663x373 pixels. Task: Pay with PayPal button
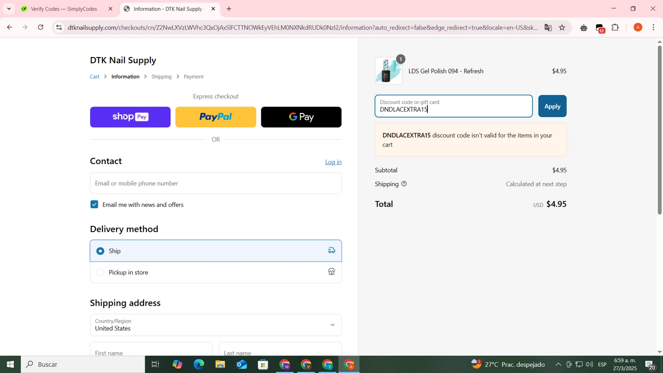pos(216,117)
